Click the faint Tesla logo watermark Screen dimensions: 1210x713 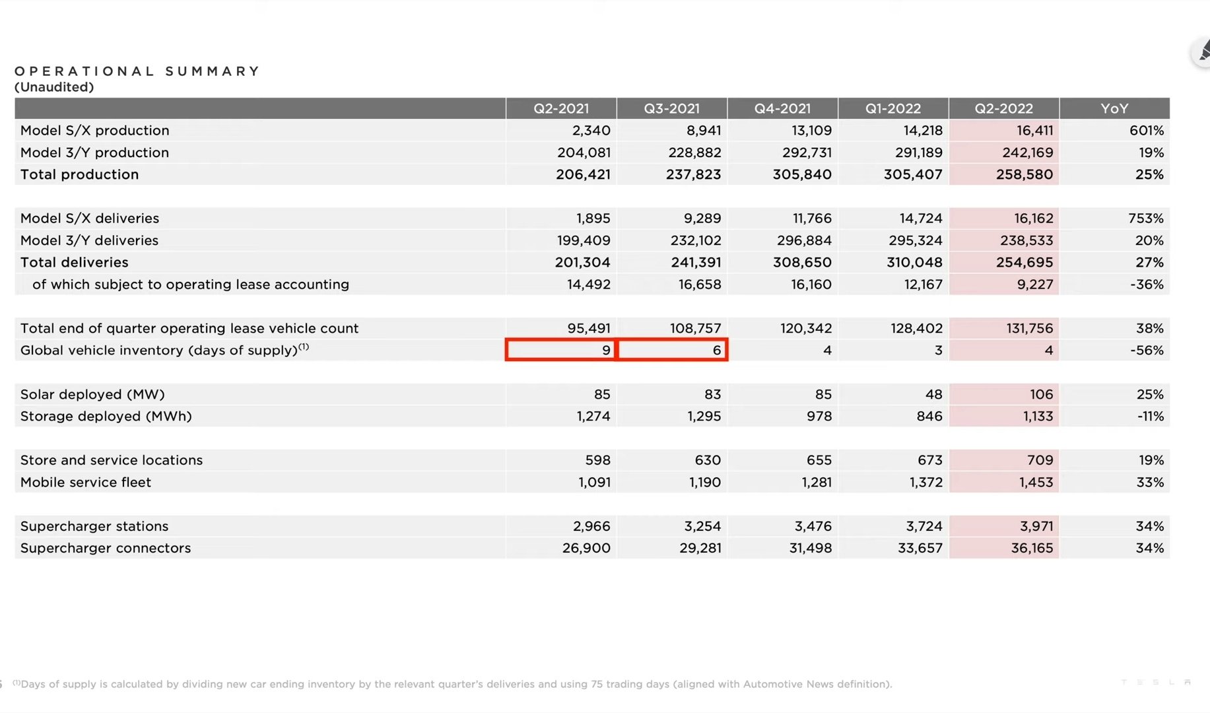(1155, 682)
